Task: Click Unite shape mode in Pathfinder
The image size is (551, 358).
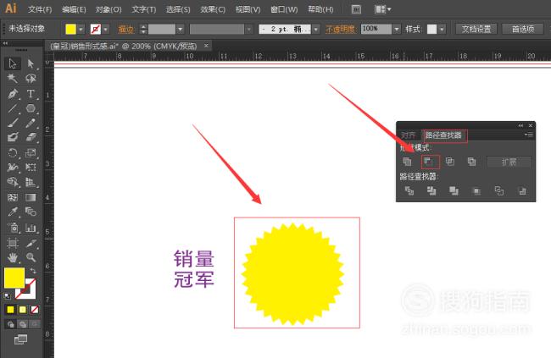Action: (407, 162)
